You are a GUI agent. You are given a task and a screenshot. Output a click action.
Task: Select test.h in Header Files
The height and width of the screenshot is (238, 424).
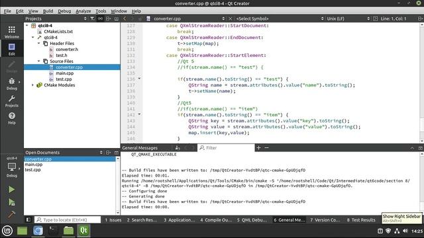[x=62, y=56]
